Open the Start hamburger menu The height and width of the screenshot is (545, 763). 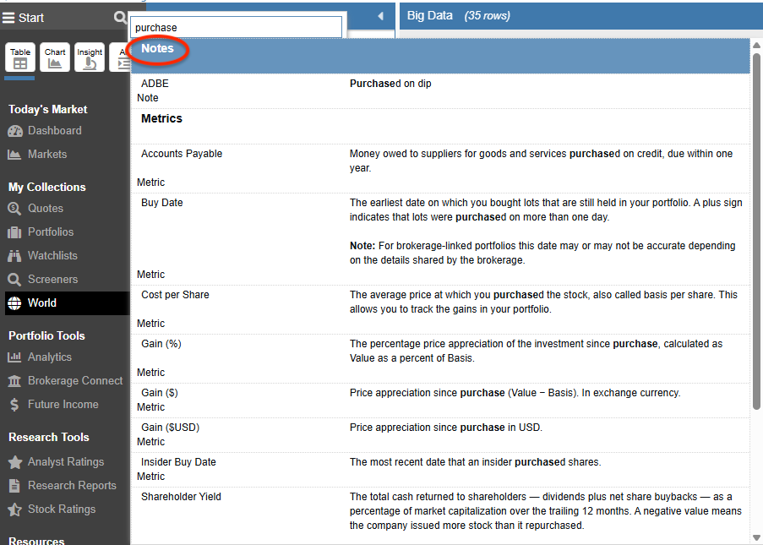(x=8, y=18)
